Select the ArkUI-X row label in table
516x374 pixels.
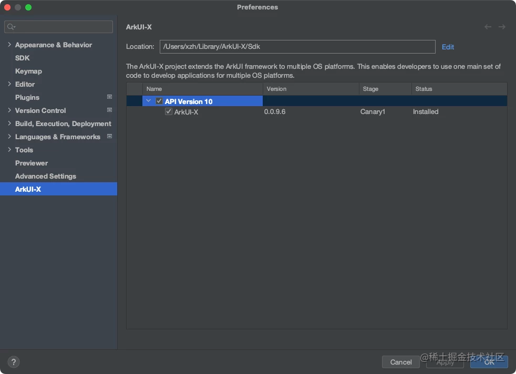point(186,112)
